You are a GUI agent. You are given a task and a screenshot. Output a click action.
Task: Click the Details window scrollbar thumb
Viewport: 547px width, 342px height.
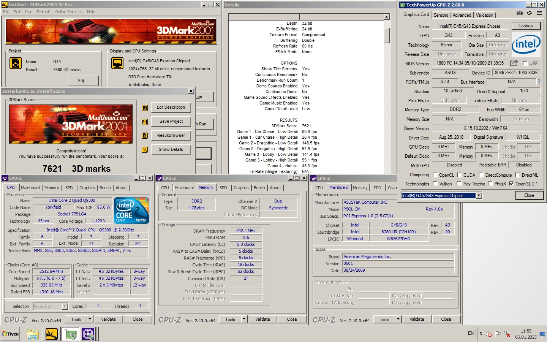tap(387, 35)
